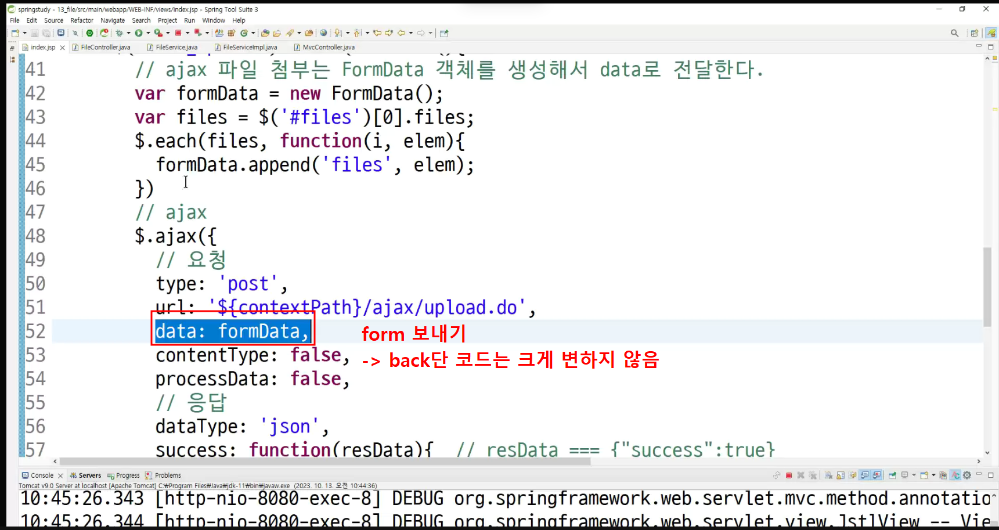This screenshot has height=530, width=999.
Task: Click line number 48 in the gutter
Action: tap(35, 236)
